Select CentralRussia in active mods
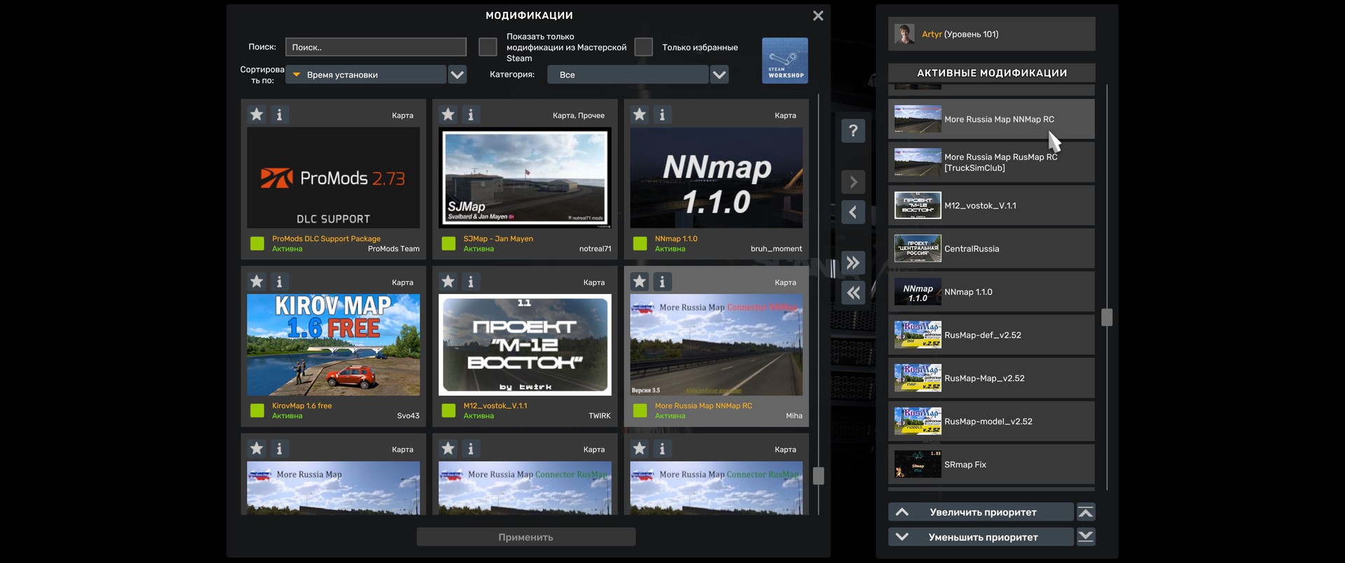Image resolution: width=1345 pixels, height=563 pixels. [x=991, y=249]
